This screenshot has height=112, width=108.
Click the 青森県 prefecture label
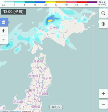click(x=38, y=61)
